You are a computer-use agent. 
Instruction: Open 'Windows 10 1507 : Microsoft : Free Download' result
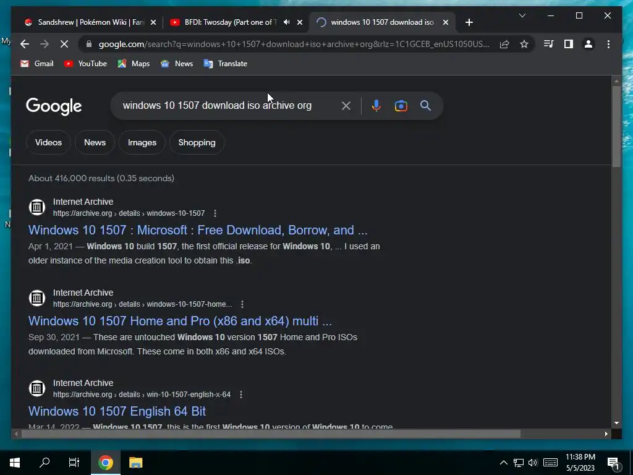pos(198,230)
